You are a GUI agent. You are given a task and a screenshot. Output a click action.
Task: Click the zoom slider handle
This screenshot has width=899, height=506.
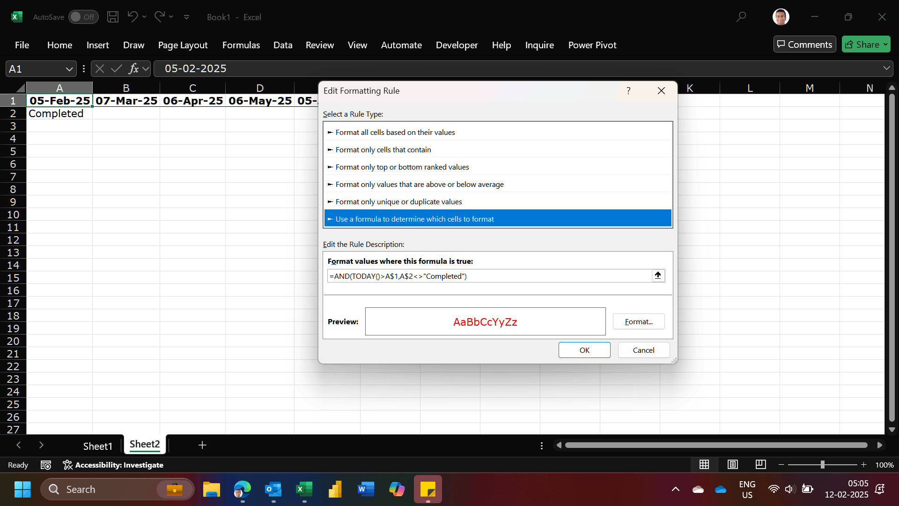(x=822, y=464)
